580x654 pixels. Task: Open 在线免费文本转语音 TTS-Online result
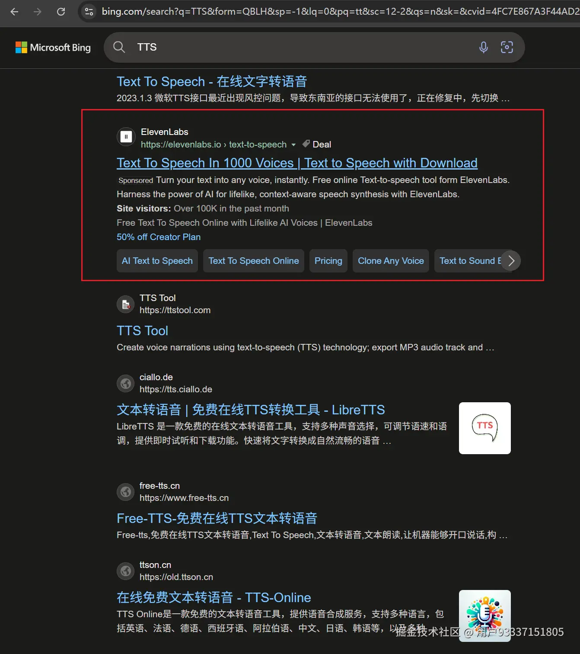214,597
